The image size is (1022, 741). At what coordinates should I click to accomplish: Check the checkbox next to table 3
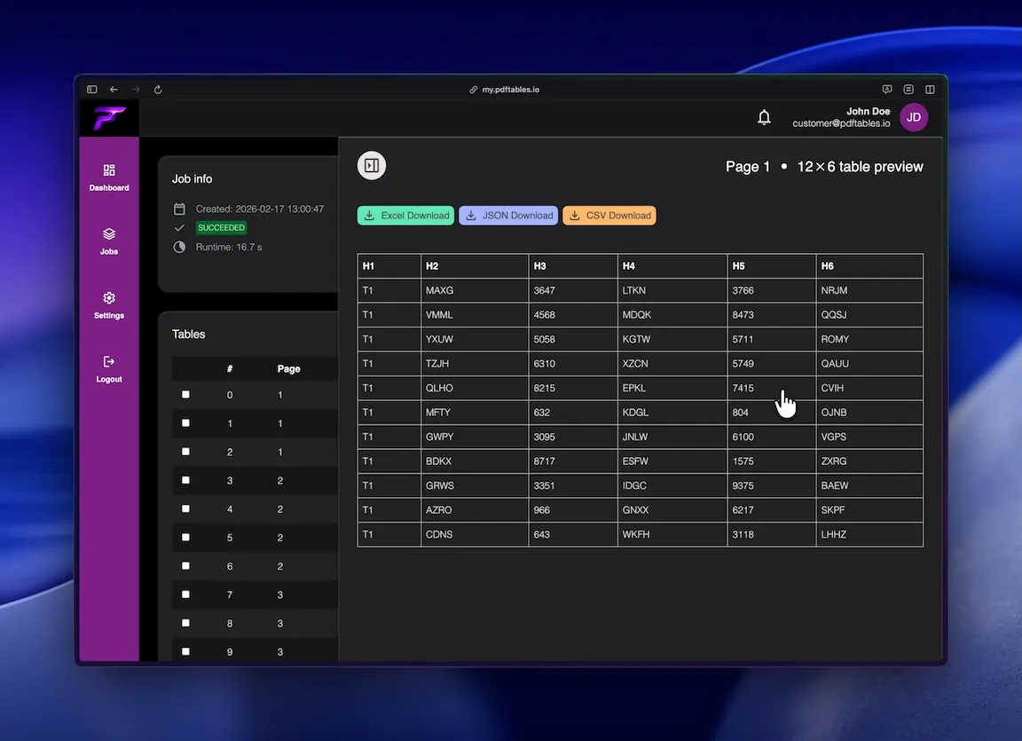tap(185, 480)
